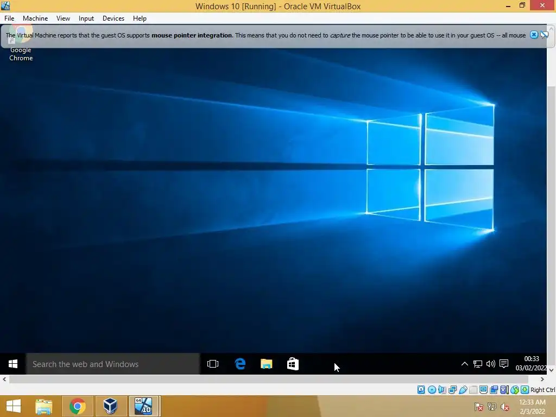
Task: Click the shared folders indicator
Action: coord(473,390)
